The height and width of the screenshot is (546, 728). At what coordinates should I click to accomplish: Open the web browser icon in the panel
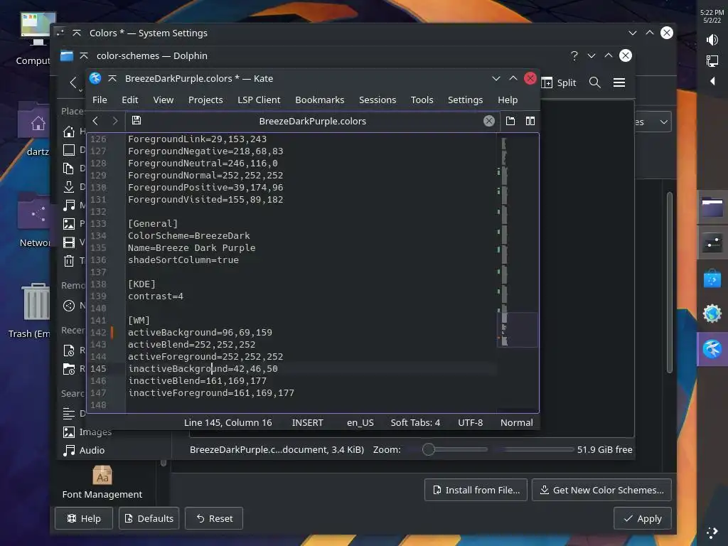[712, 314]
